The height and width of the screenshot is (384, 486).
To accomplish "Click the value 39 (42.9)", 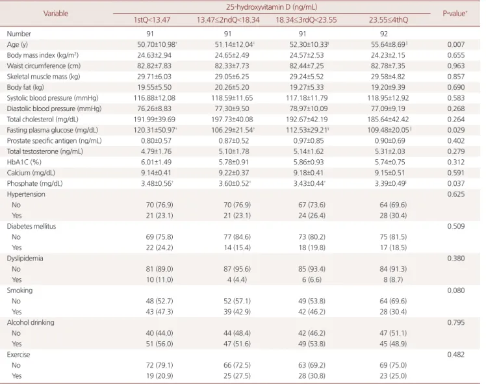I will 237,312.
